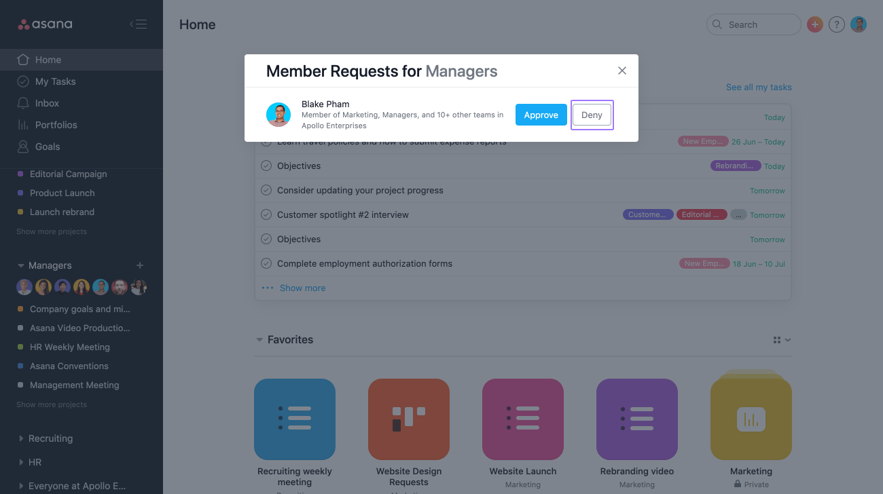The image size is (883, 494).
Task: Click the Home house icon
Action: (23, 59)
